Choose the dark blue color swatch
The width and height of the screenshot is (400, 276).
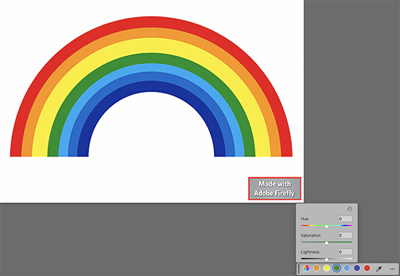[357, 268]
